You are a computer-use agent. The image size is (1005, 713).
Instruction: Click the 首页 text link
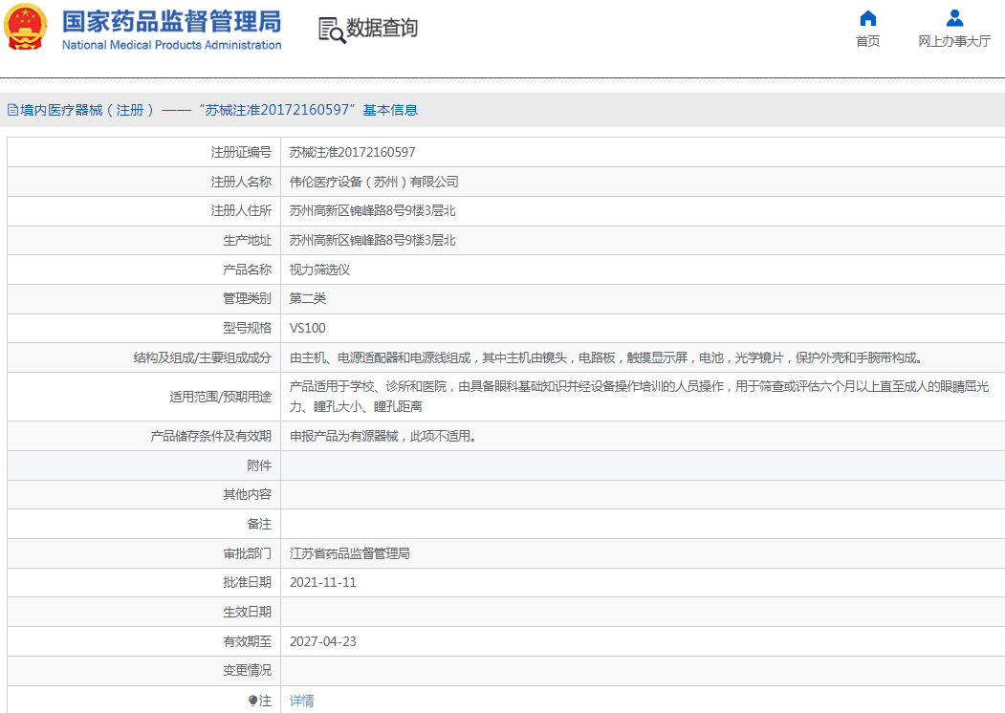(868, 41)
